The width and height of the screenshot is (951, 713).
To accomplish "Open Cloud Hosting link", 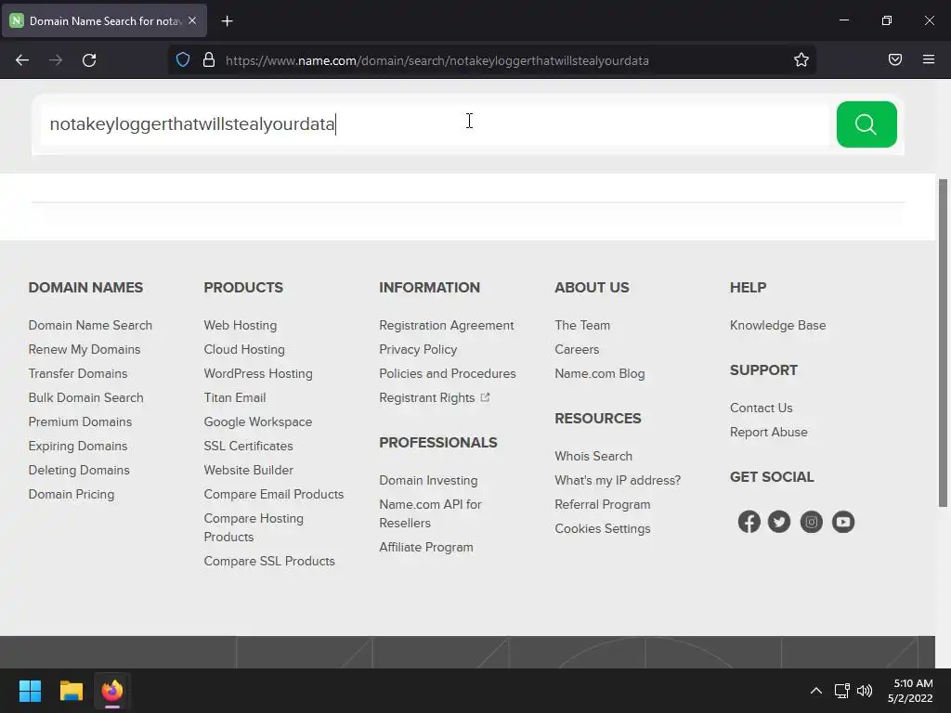I will click(x=244, y=349).
